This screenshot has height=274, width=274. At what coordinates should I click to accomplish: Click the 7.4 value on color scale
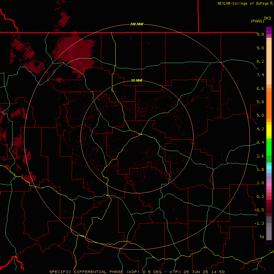click(x=260, y=75)
